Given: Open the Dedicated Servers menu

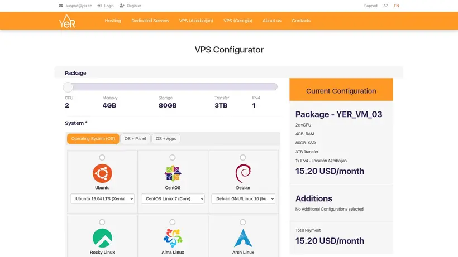Looking at the screenshot, I should coord(150,21).
